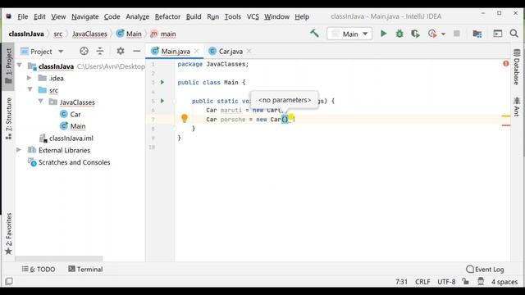Collapse the classInJava root node
This screenshot has height=295, width=525.
(x=20, y=66)
